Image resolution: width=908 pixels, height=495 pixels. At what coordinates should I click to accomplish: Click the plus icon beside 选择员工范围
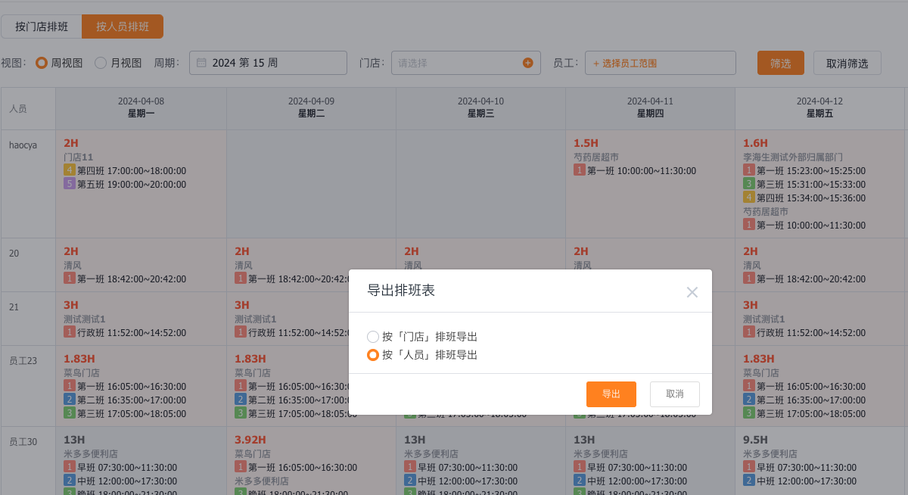coord(597,62)
